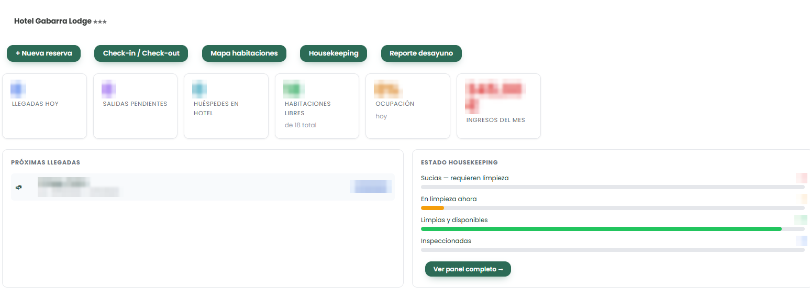810x308 pixels.
Task: Click the 'Limpias y disponibles' label
Action: 454,220
